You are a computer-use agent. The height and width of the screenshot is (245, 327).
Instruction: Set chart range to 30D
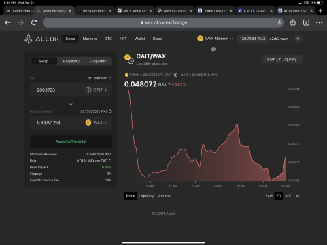[288, 196]
